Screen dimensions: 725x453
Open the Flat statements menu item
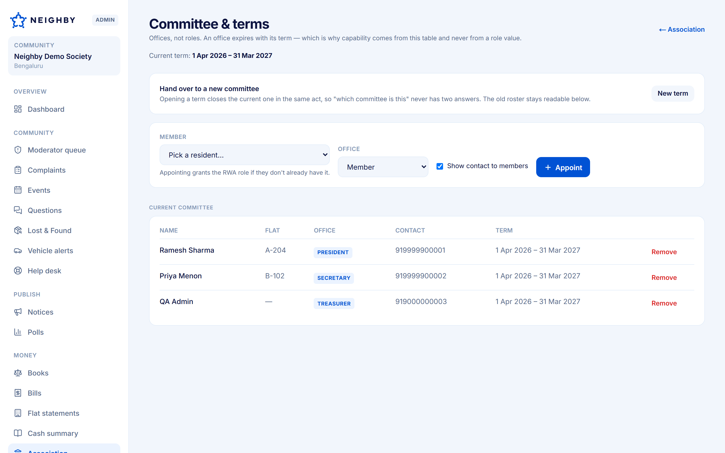click(64, 413)
